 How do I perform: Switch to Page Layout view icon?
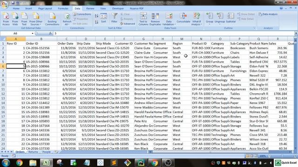coord(251,156)
